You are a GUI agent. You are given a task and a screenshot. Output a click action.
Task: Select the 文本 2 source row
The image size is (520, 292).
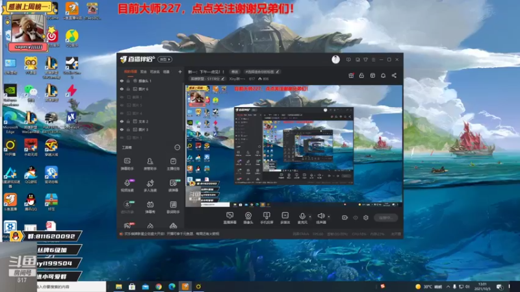click(x=151, y=121)
